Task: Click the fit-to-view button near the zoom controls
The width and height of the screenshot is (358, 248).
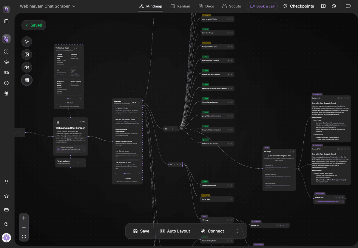Action: 24,236
